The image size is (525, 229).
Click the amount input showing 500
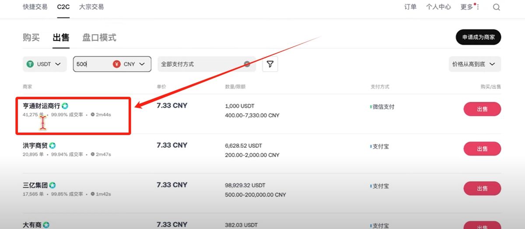coord(92,64)
